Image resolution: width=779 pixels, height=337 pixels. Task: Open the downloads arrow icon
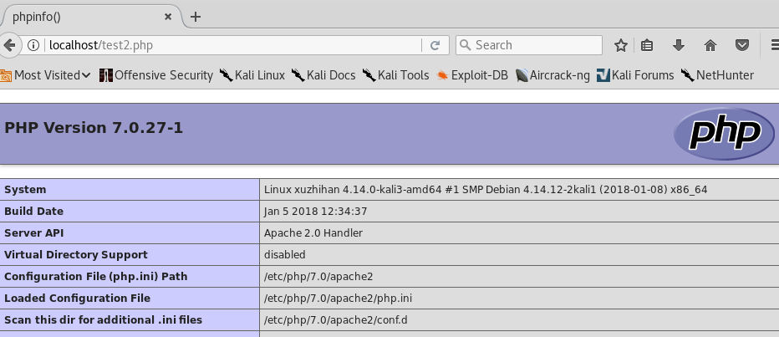[x=678, y=45]
